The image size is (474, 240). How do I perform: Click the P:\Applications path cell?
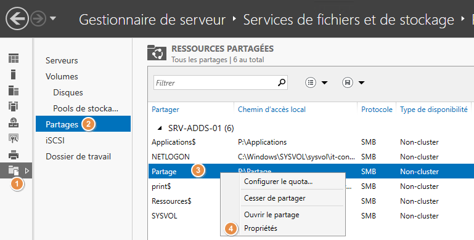(x=262, y=142)
